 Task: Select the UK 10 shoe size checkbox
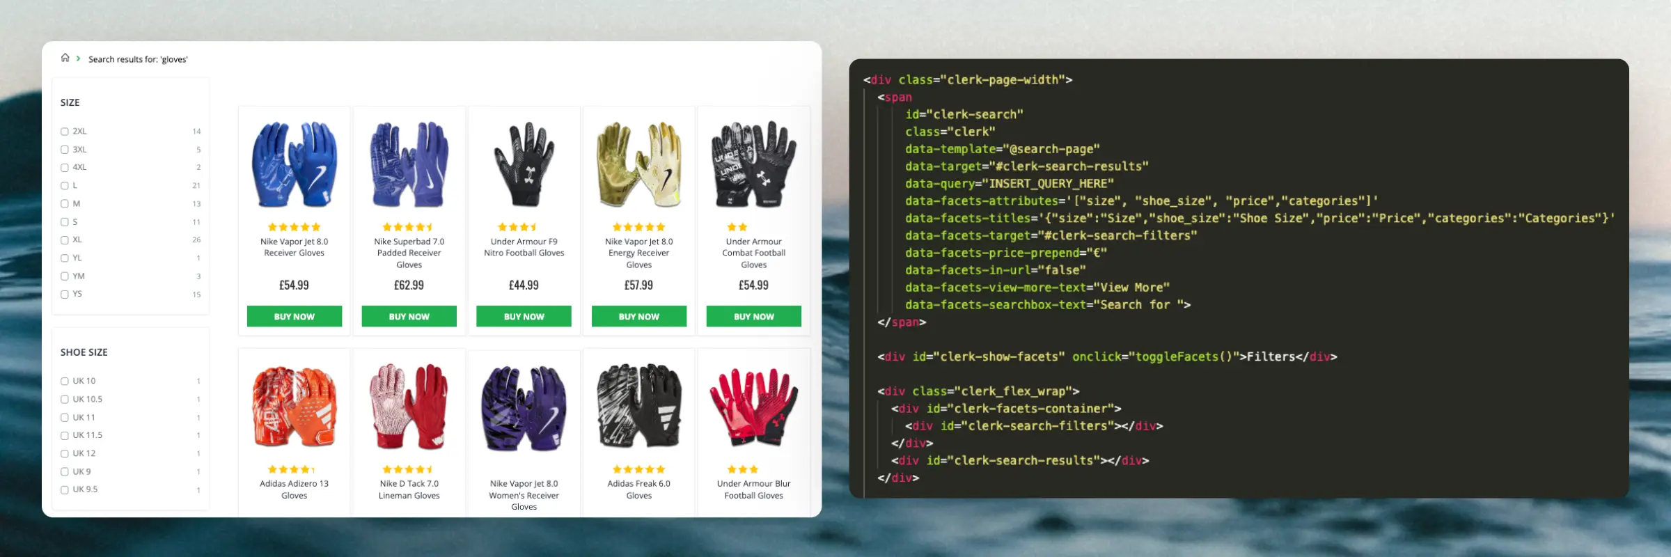[65, 382]
